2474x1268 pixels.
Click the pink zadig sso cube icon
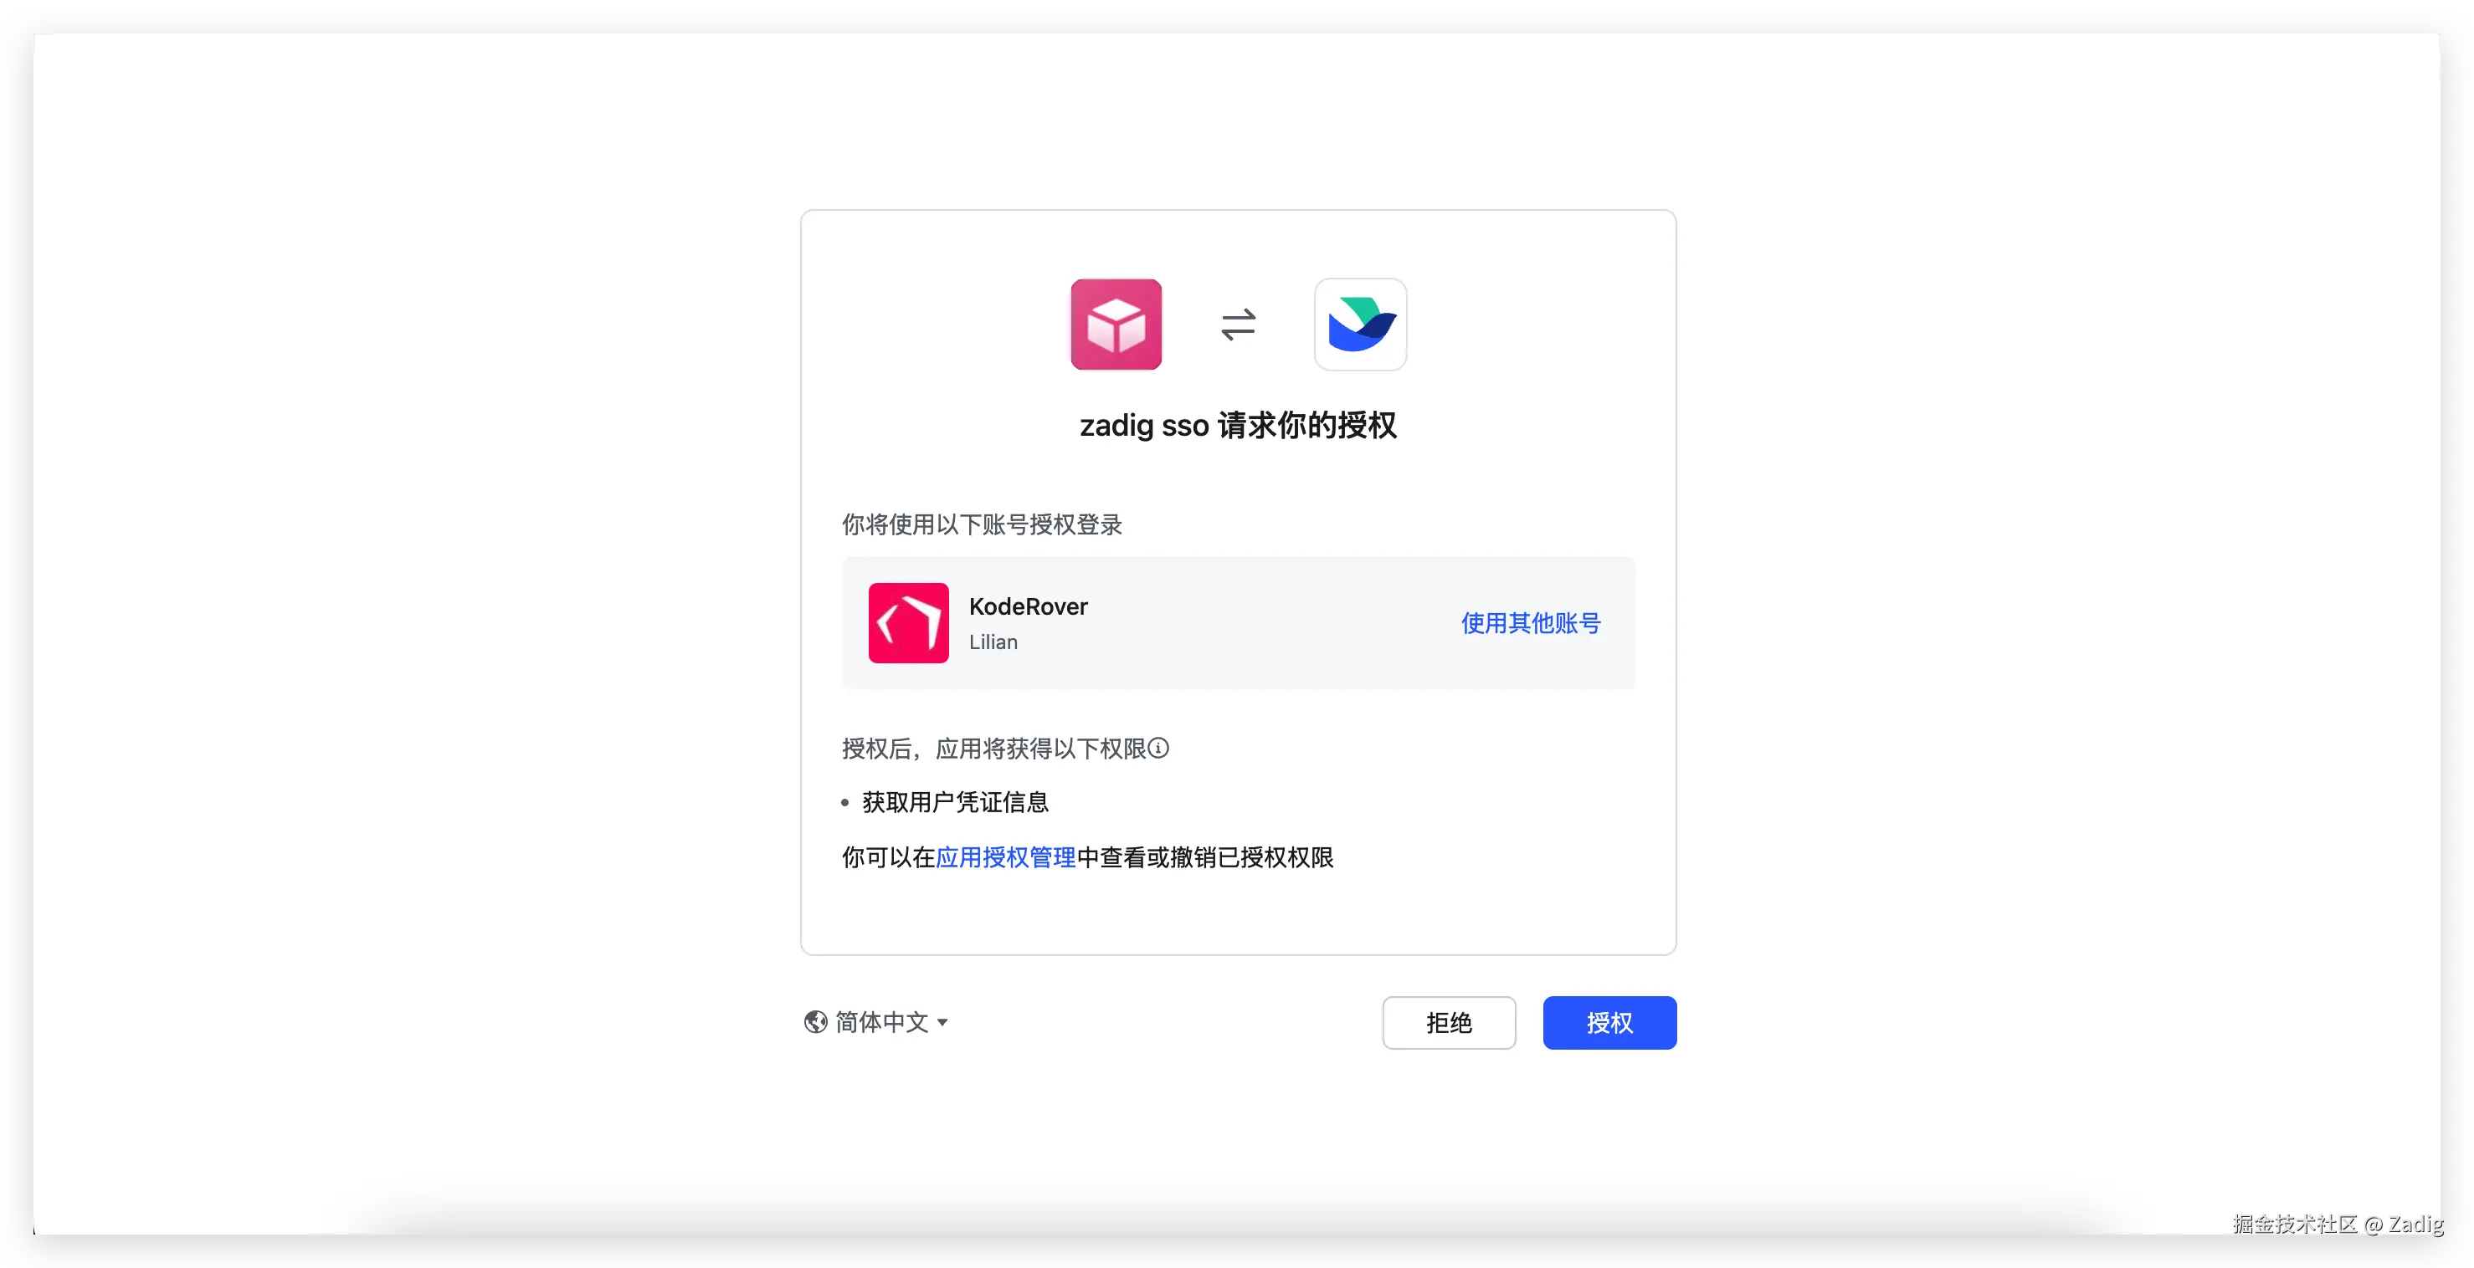[1116, 325]
